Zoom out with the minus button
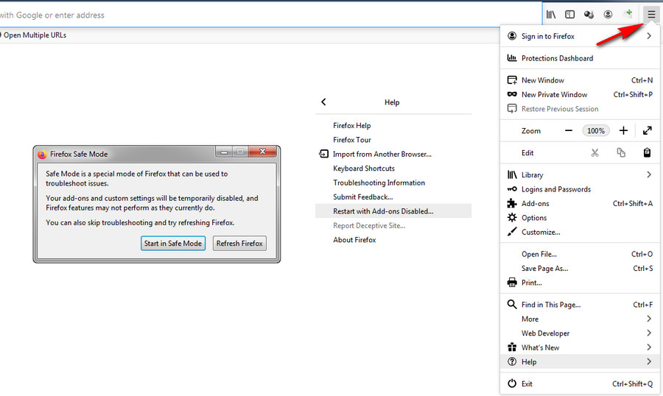Viewport: 663px width, 396px height. click(568, 130)
